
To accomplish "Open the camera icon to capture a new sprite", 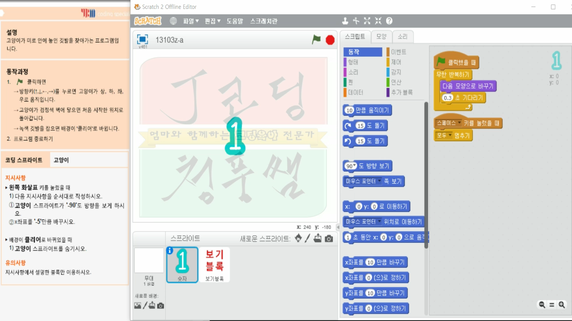I will [329, 239].
